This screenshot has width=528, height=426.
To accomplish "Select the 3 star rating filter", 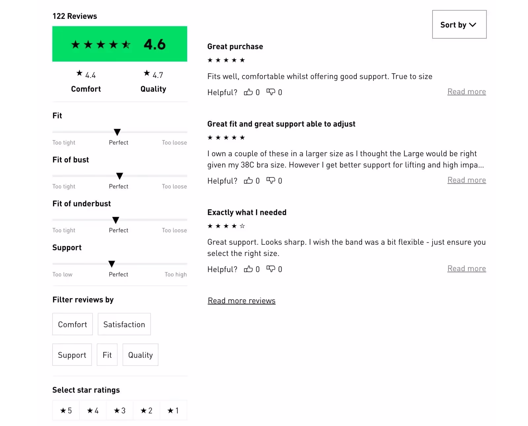I will pyautogui.click(x=119, y=410).
